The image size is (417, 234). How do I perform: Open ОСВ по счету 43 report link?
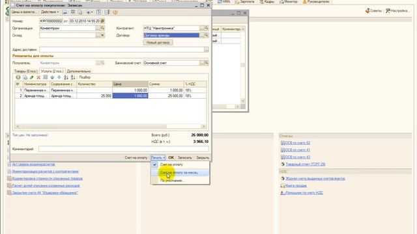[298, 157]
